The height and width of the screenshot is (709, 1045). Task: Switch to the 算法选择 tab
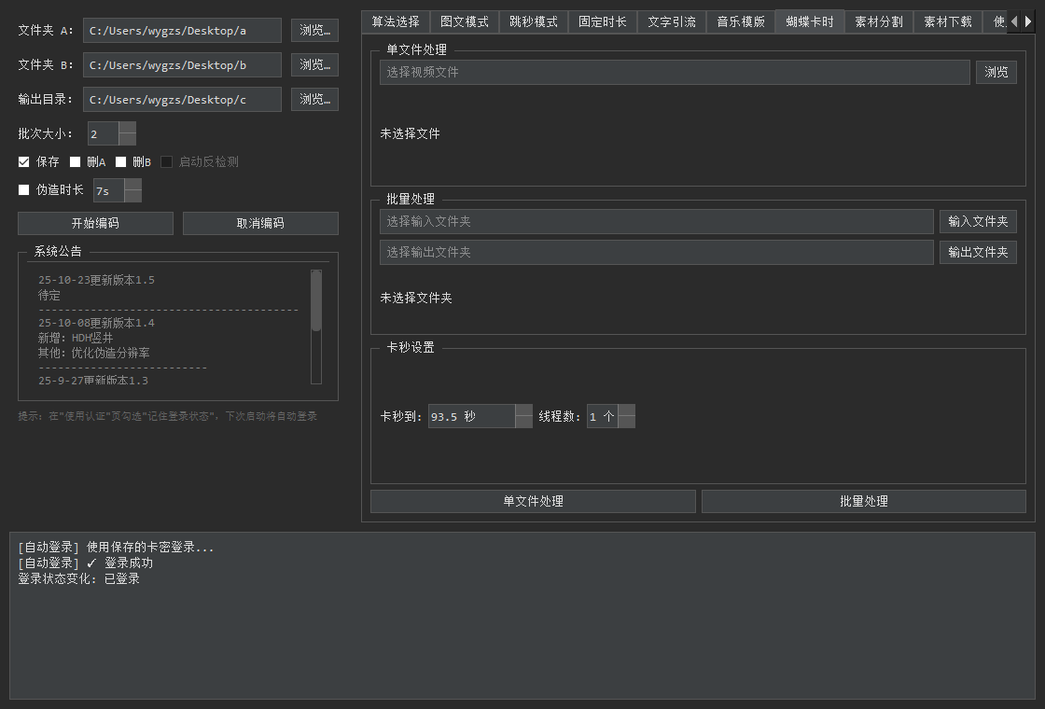click(x=395, y=21)
